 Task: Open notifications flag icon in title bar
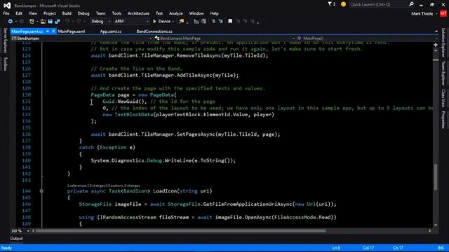click(330, 4)
